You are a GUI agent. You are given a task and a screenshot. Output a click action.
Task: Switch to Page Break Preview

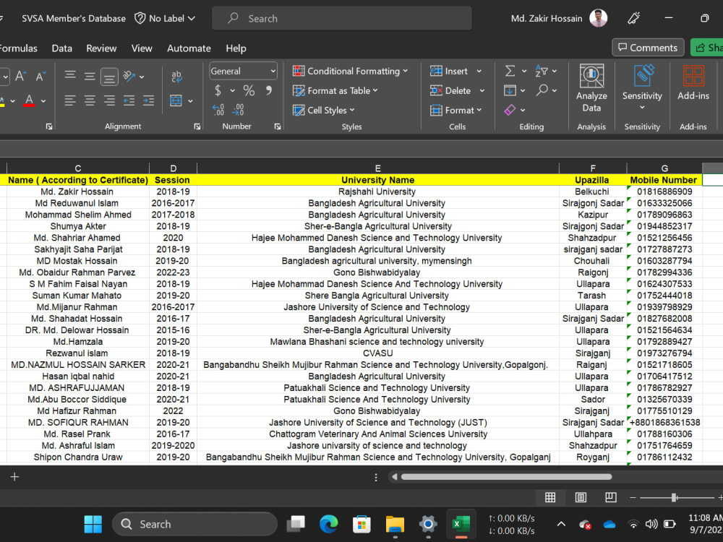[610, 497]
